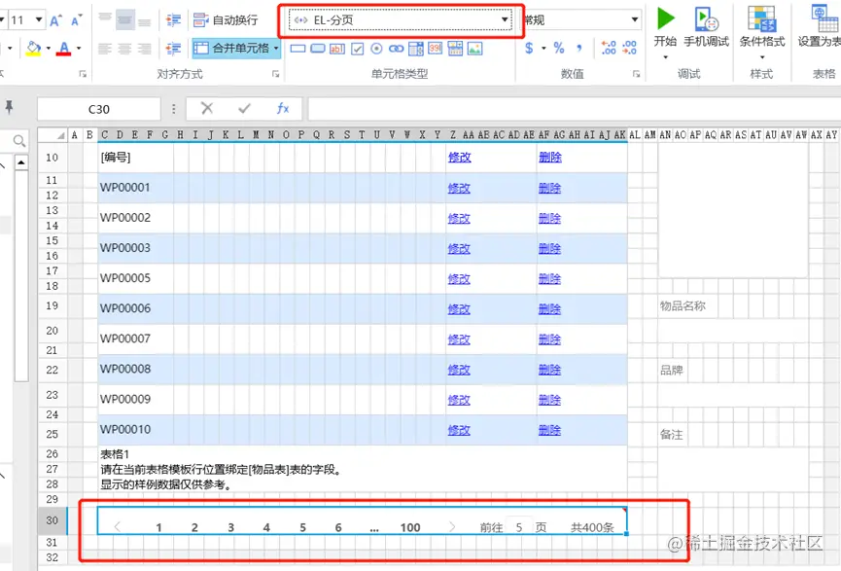Set cell type to rounded button
Image resolution: width=841 pixels, height=571 pixels.
pyautogui.click(x=318, y=49)
